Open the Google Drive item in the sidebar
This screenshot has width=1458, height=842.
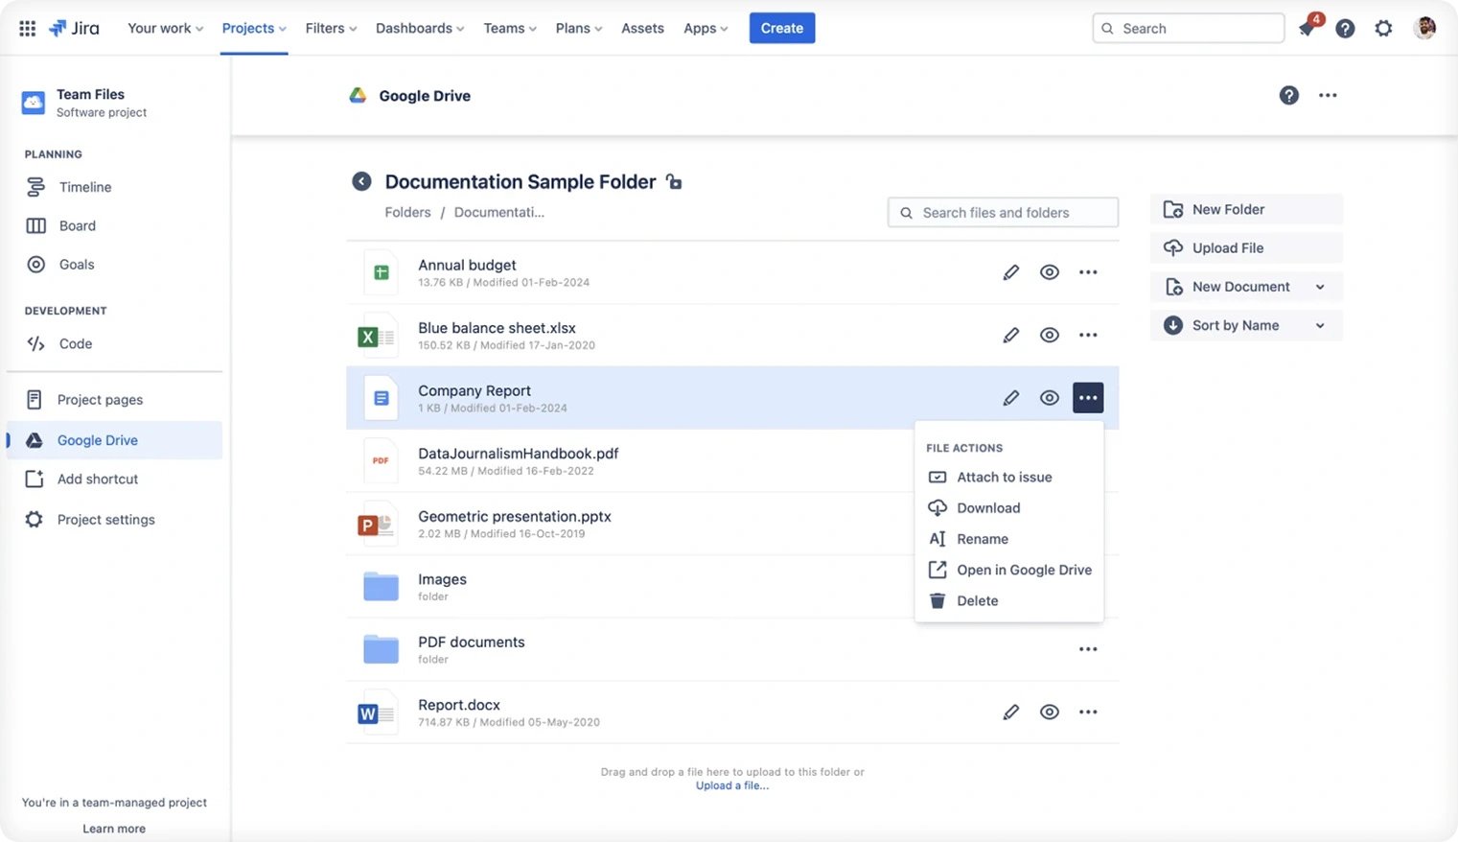(97, 439)
